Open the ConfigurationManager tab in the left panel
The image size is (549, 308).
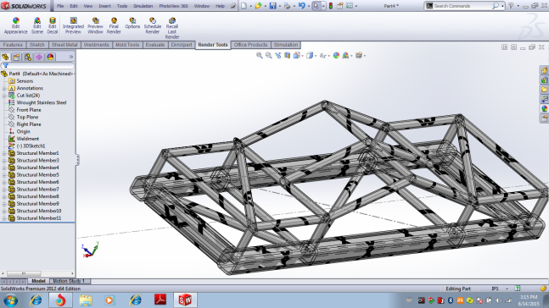(x=28, y=57)
